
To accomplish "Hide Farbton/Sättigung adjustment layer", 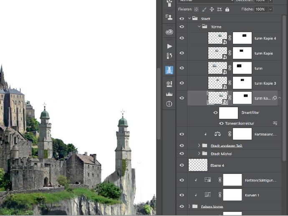I will (182, 180).
